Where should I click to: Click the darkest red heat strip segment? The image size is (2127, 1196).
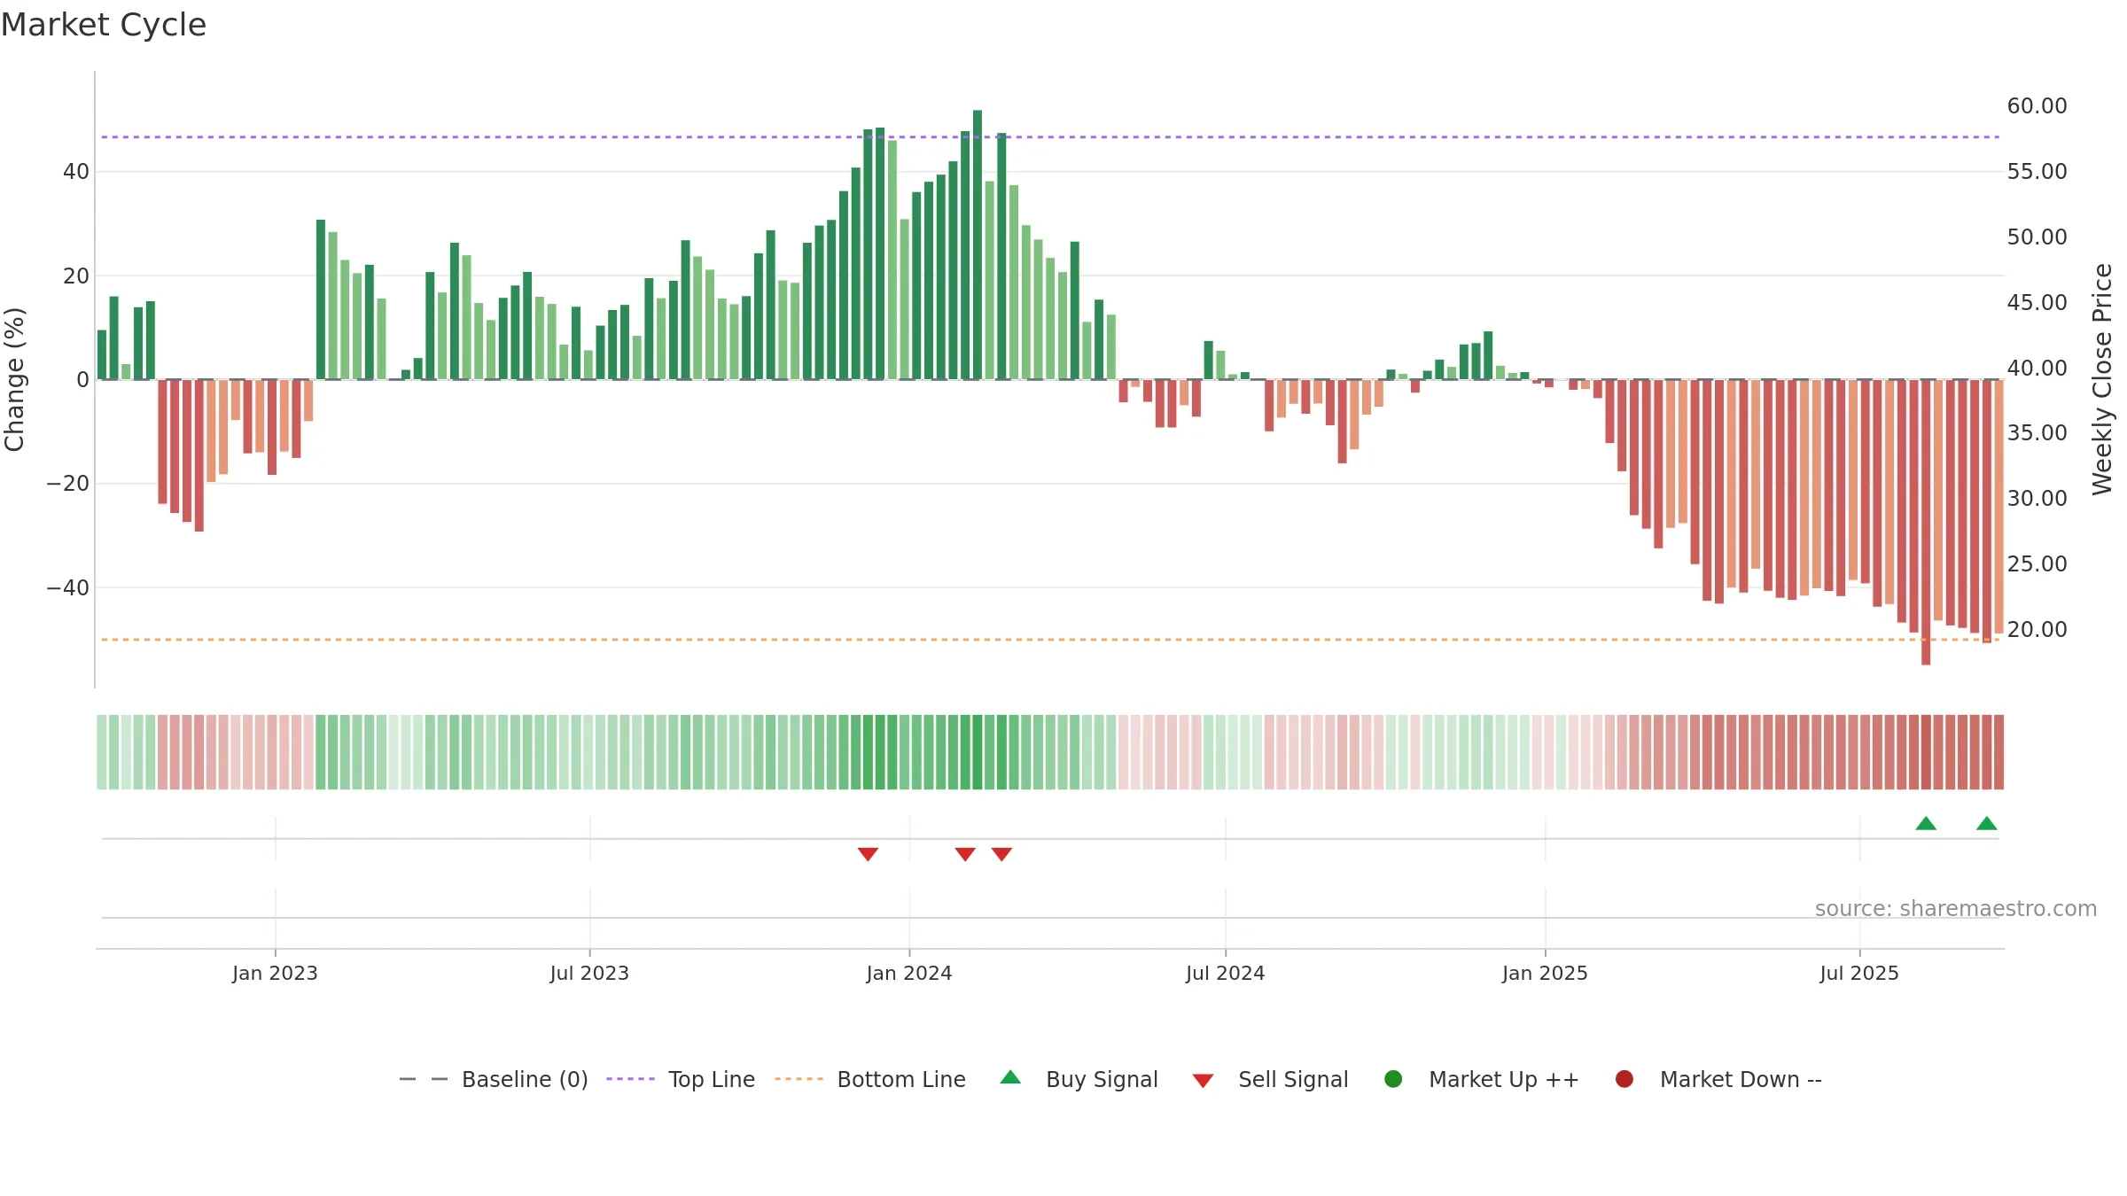tap(1926, 752)
